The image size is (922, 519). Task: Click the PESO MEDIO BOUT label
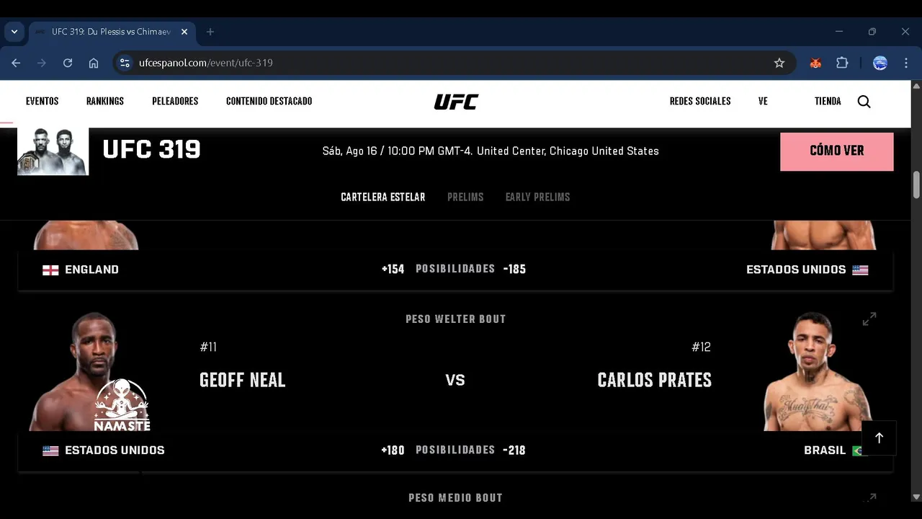click(x=456, y=497)
